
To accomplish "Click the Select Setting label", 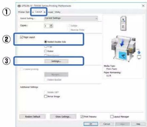I will click(x=27, y=18).
